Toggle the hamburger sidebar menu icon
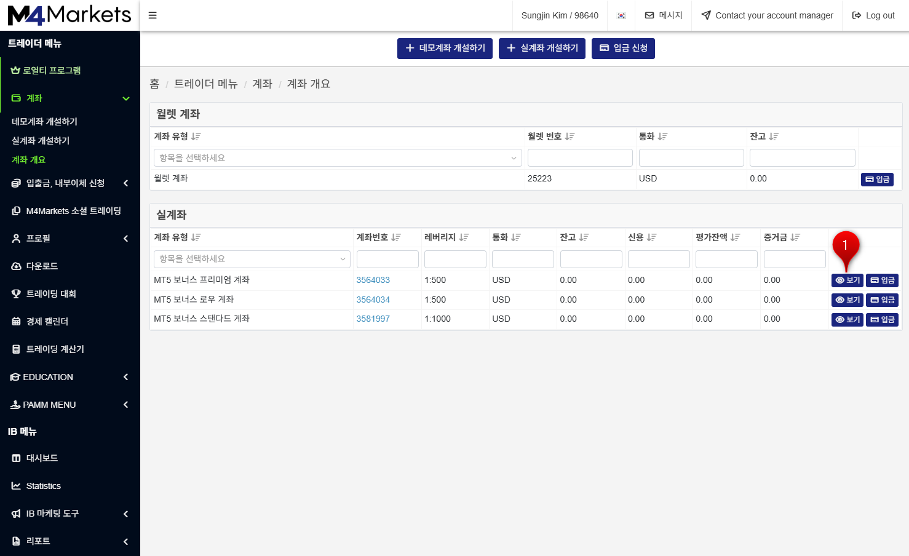The image size is (909, 556). pos(153,15)
